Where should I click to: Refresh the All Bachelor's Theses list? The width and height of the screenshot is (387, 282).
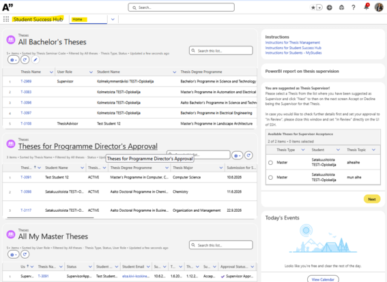pos(25,60)
